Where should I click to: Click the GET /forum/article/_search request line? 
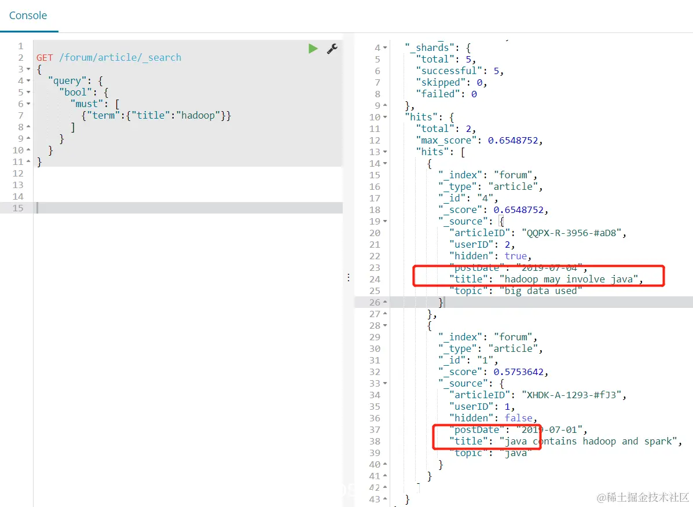click(109, 57)
